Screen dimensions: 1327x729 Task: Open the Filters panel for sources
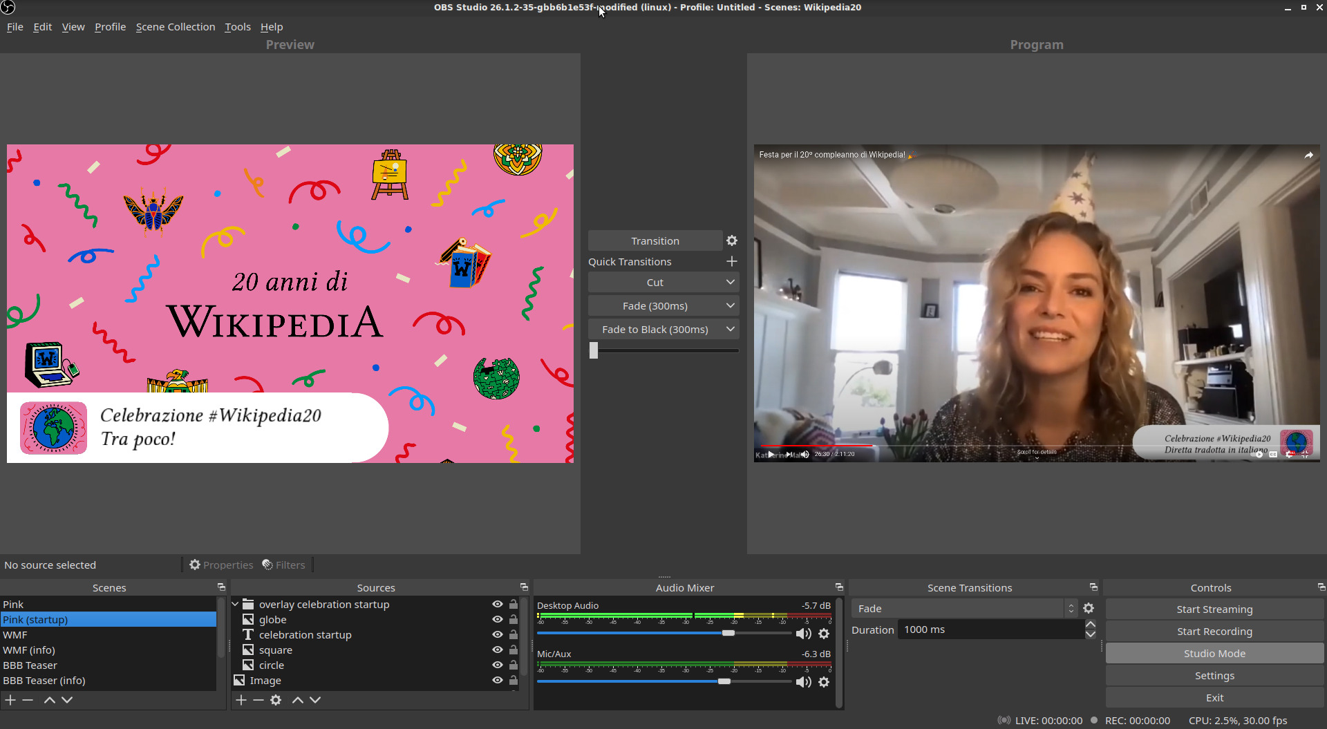(283, 565)
